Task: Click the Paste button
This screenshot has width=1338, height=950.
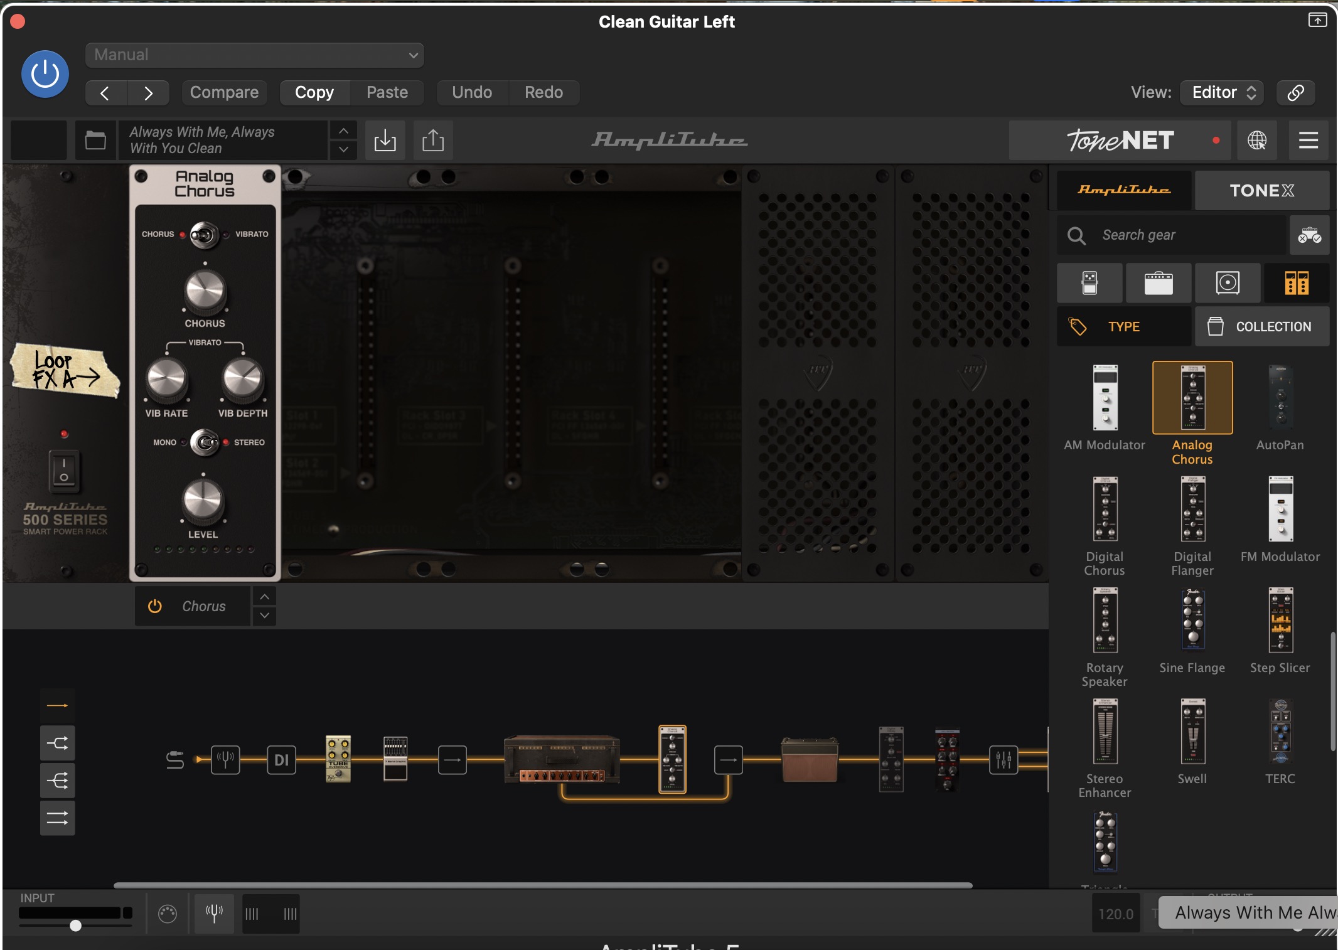Action: pos(387,92)
